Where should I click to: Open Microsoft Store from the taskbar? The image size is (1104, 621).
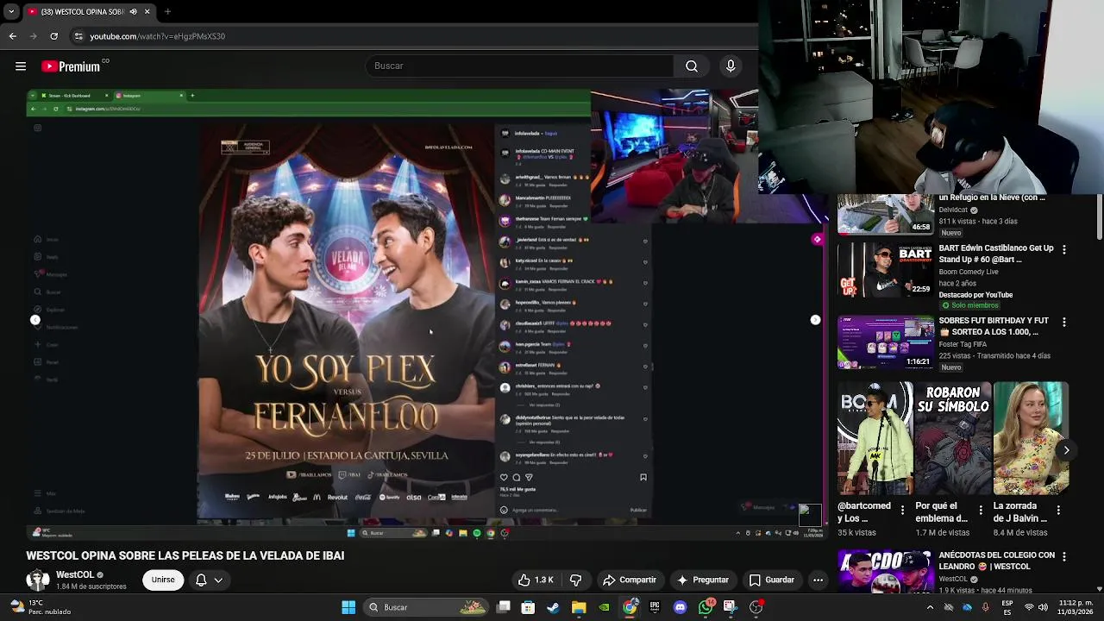(x=528, y=607)
